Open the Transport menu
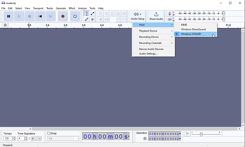This screenshot has width=245, height=147. point(38,8)
